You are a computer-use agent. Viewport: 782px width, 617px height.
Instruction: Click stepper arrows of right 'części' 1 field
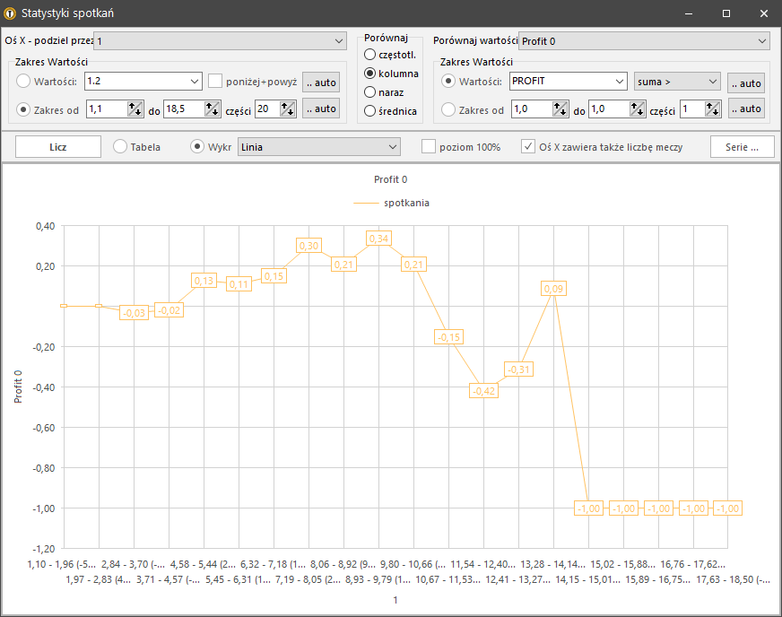[x=713, y=109]
